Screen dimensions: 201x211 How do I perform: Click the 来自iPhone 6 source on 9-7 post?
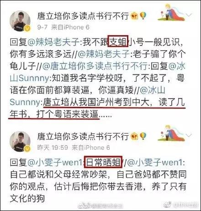(70, 27)
